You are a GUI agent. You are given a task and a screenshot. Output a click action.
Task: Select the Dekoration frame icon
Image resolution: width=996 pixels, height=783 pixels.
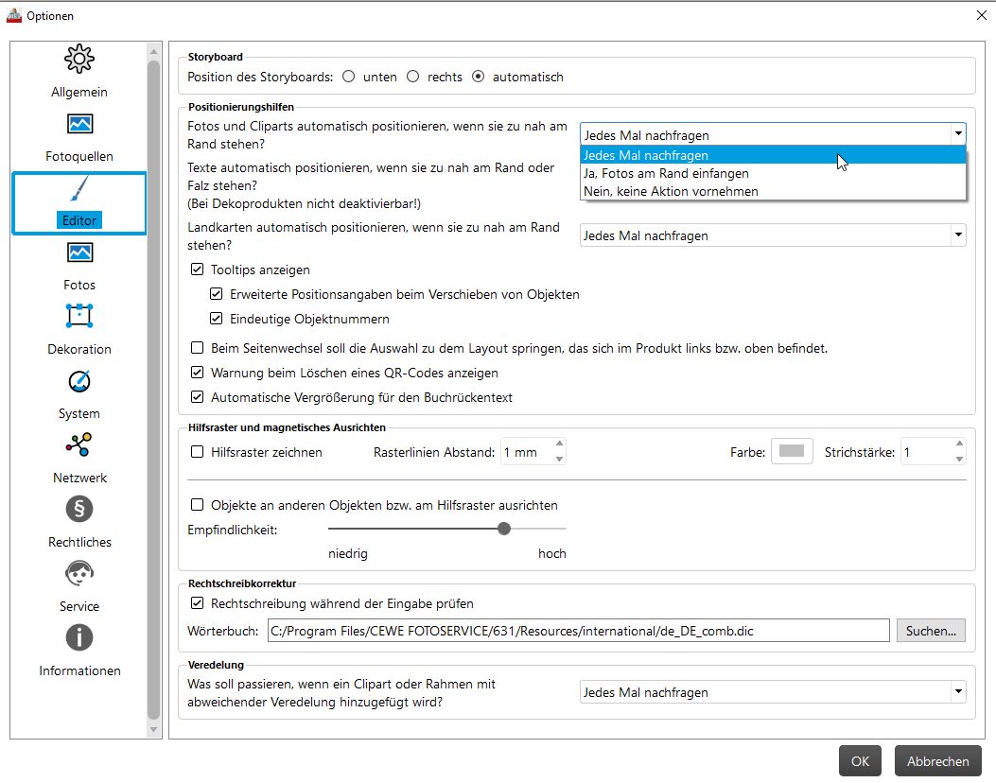click(79, 316)
